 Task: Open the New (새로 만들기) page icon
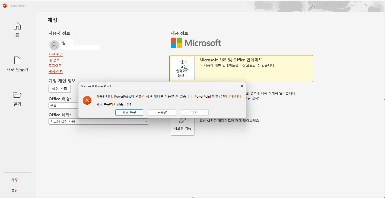17,60
